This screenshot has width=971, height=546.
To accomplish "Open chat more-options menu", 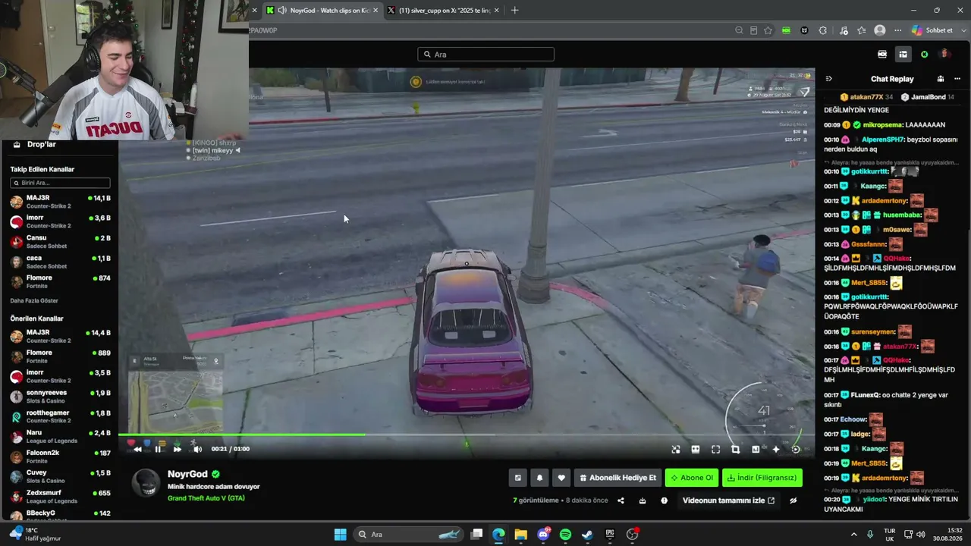I will (x=957, y=79).
